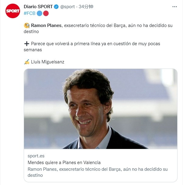Click the sport.es domain on the card
The height and width of the screenshot is (185, 183).
point(36,156)
